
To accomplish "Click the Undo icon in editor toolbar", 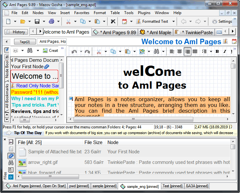I will (74, 52).
